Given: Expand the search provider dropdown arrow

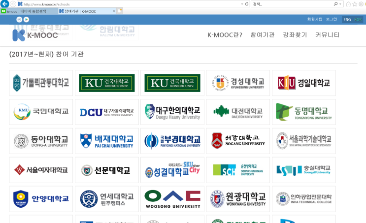Looking at the screenshot, I should (340, 4).
